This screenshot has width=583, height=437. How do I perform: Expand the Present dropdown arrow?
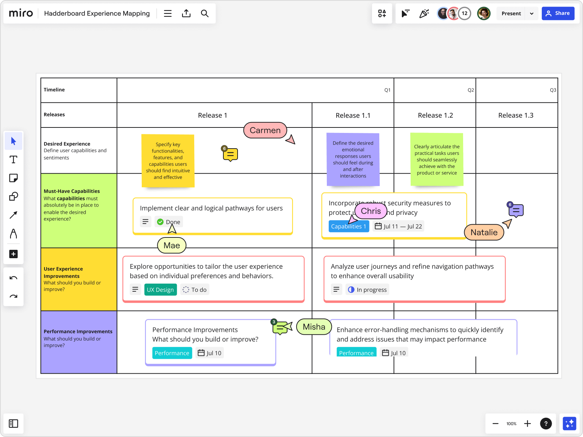(532, 13)
